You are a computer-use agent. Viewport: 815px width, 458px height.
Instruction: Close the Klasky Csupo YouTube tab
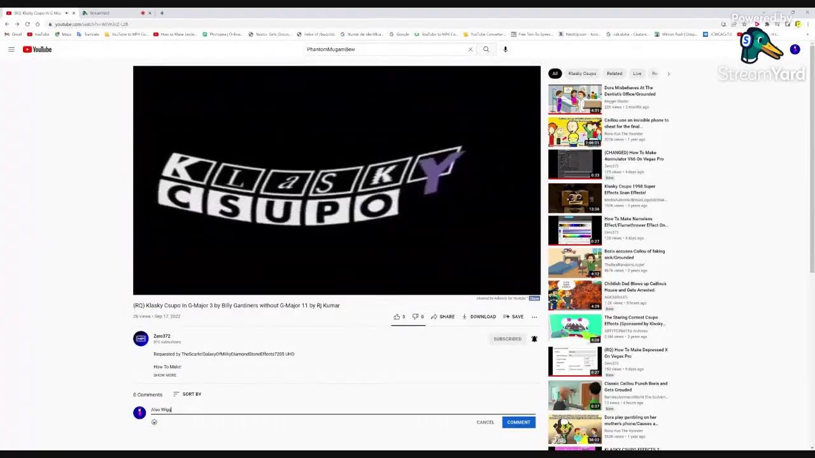point(74,13)
